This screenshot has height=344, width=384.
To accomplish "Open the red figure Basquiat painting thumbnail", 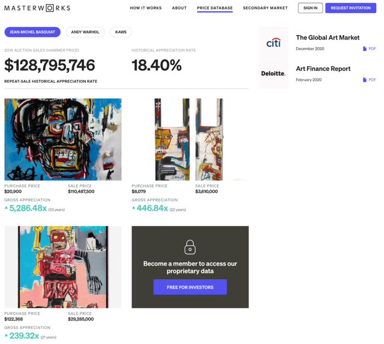I will pos(63,267).
